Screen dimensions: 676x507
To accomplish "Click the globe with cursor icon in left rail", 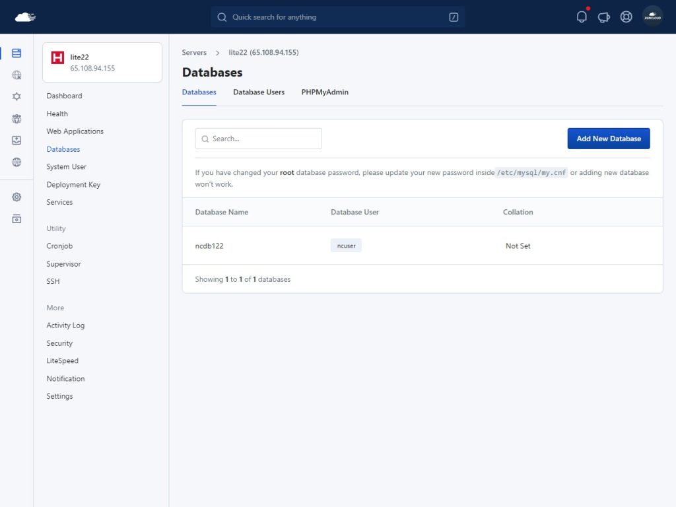I will click(x=17, y=75).
